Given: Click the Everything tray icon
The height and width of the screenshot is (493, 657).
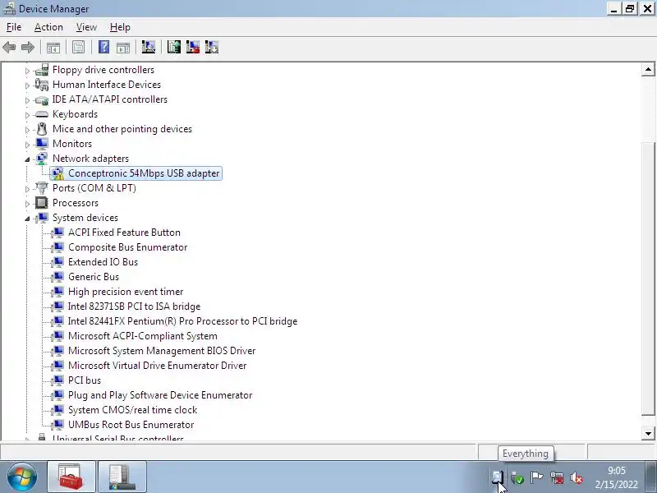Looking at the screenshot, I should coord(498,477).
